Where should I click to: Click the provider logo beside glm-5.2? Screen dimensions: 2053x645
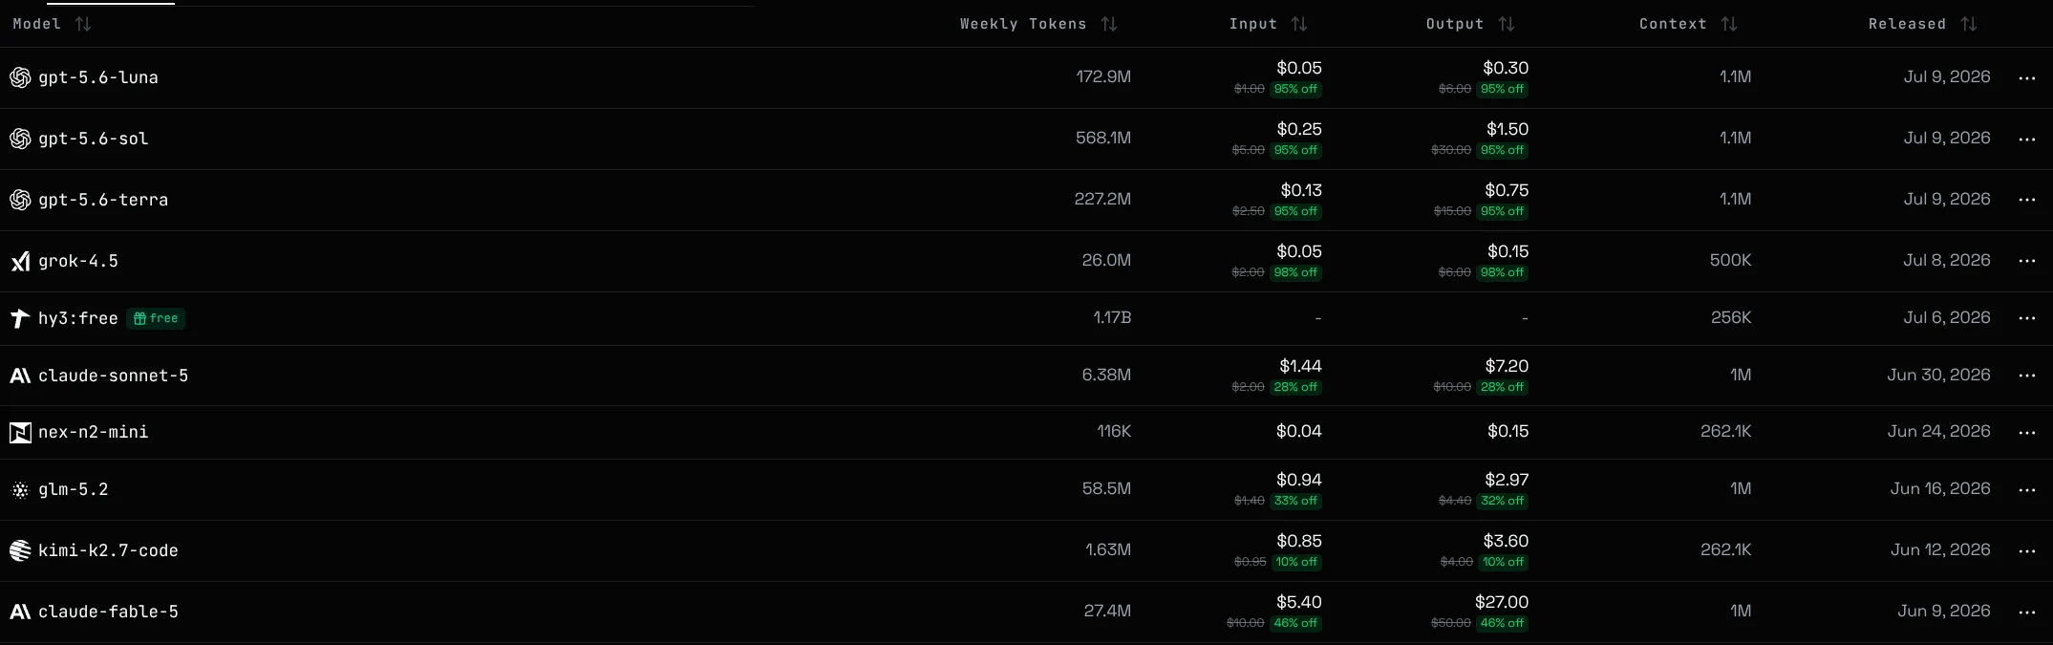20,489
